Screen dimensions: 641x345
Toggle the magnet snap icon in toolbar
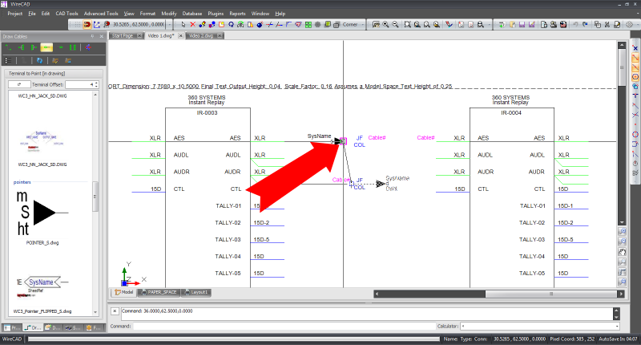(87, 25)
